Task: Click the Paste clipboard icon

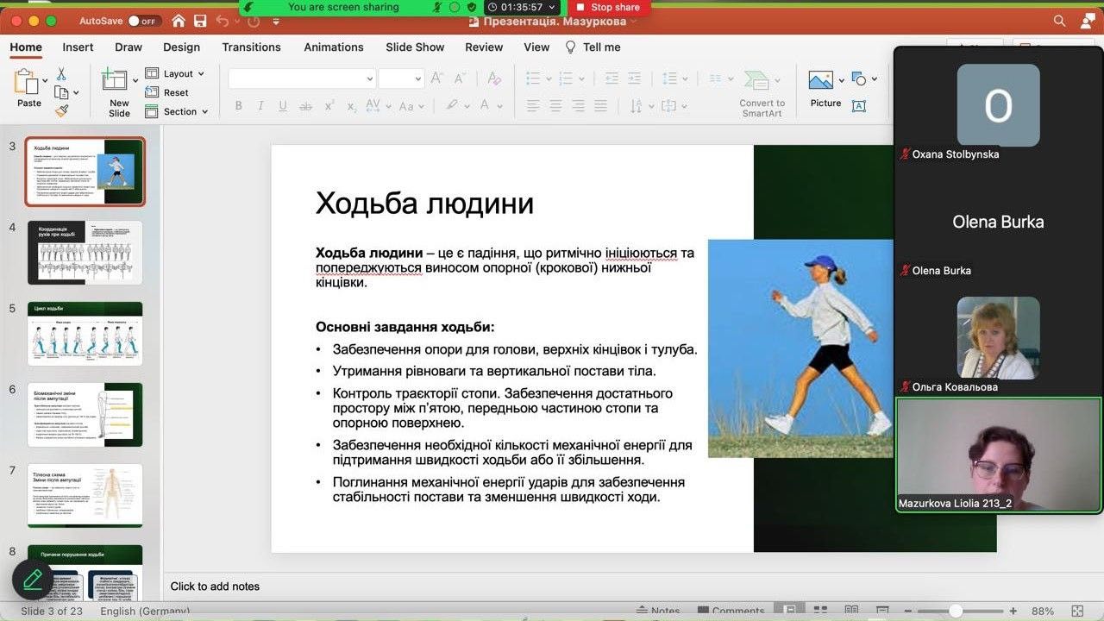Action: [26, 83]
